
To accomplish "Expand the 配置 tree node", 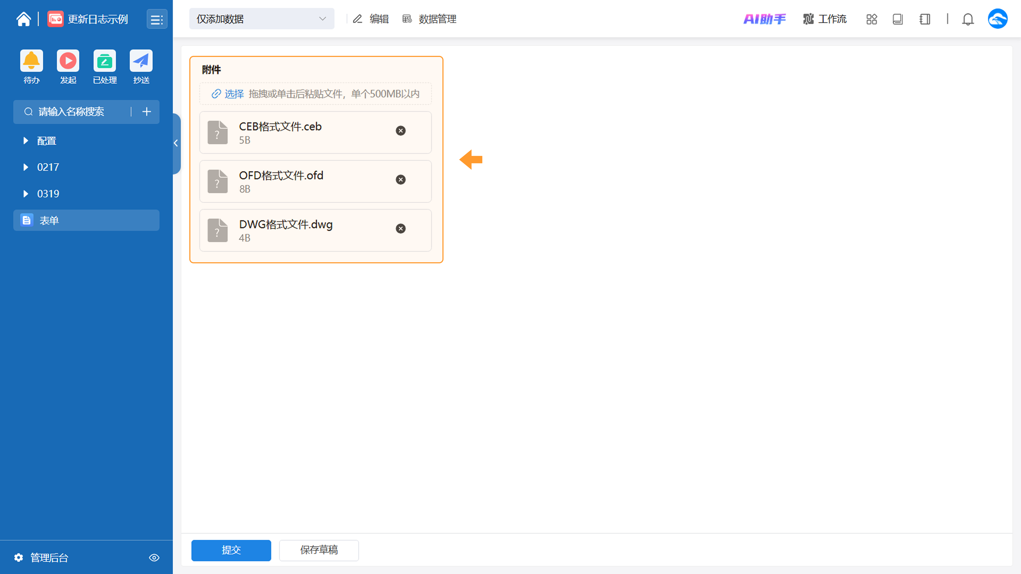I will click(x=26, y=141).
